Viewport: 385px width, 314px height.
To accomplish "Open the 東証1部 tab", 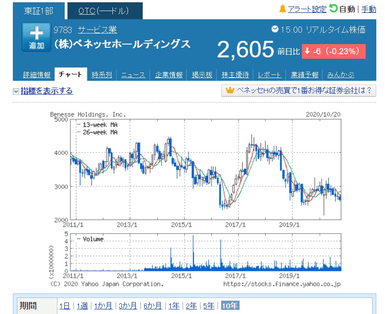I will point(39,11).
